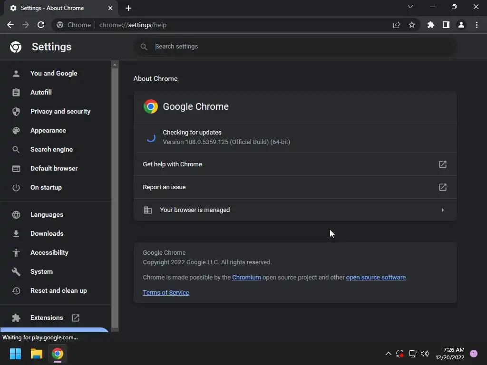Click the Chrome taskbar icon
Screen dimensions: 487x365
(58, 354)
